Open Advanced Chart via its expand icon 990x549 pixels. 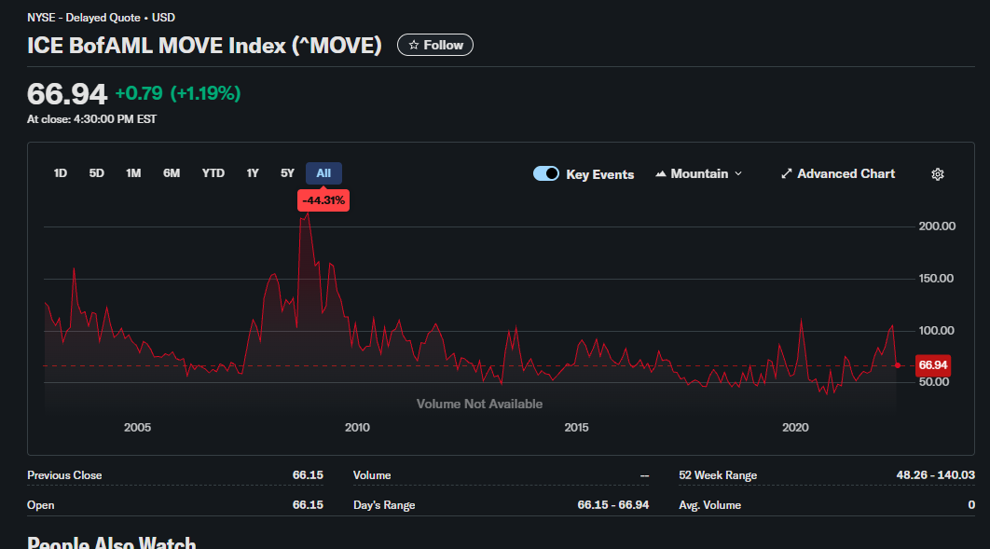pyautogui.click(x=786, y=173)
